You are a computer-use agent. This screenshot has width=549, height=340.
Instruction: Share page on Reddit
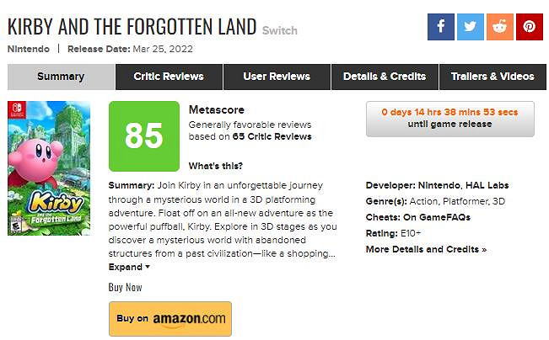coord(499,27)
